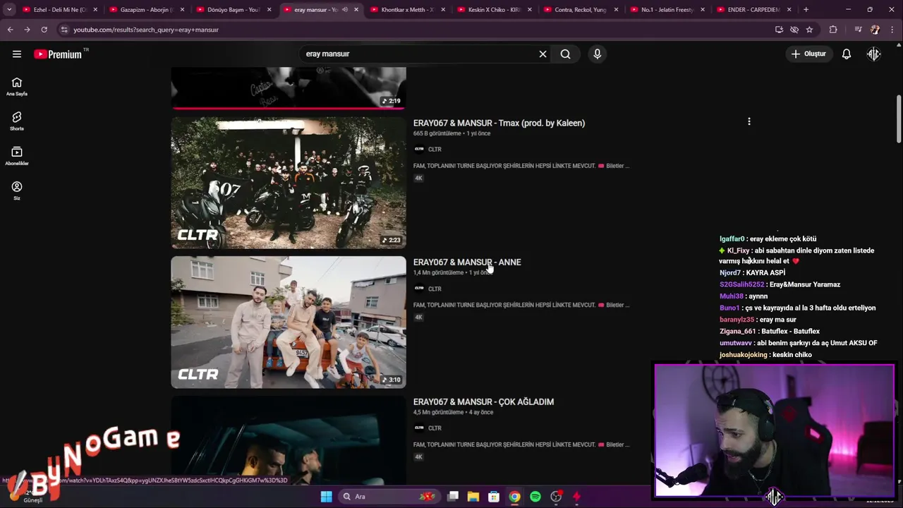Open the ERAY067 & MANSUR - ANNE title

(x=467, y=262)
